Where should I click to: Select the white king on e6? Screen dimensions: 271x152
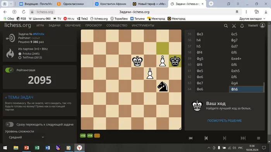tap(137, 61)
